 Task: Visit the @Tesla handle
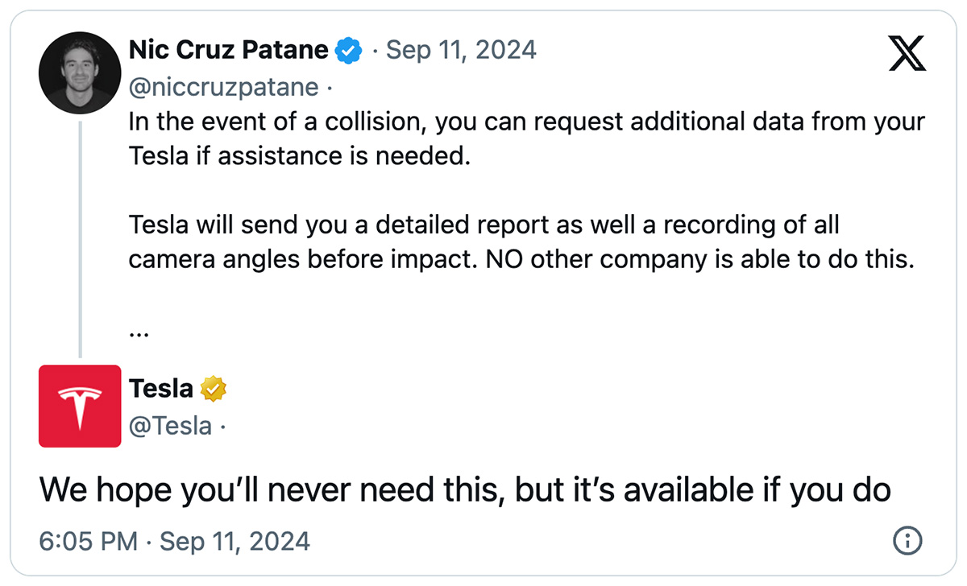(171, 425)
